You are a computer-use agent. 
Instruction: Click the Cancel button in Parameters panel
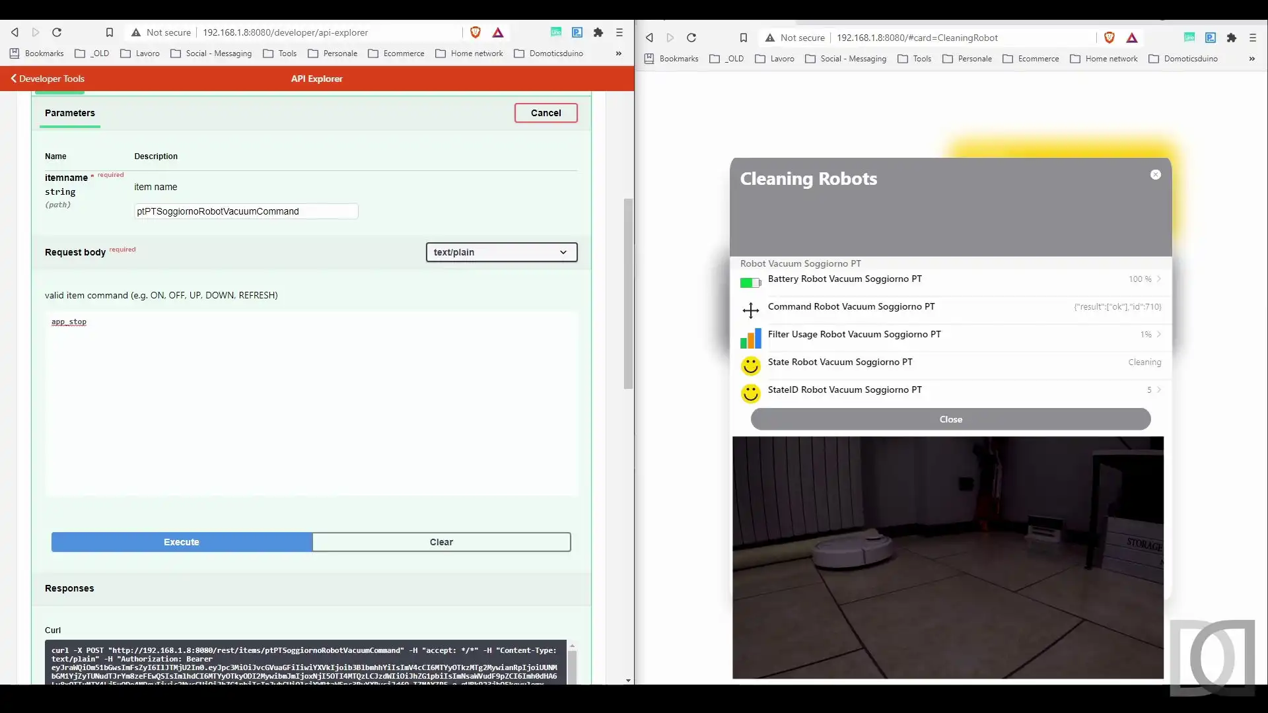(x=545, y=112)
